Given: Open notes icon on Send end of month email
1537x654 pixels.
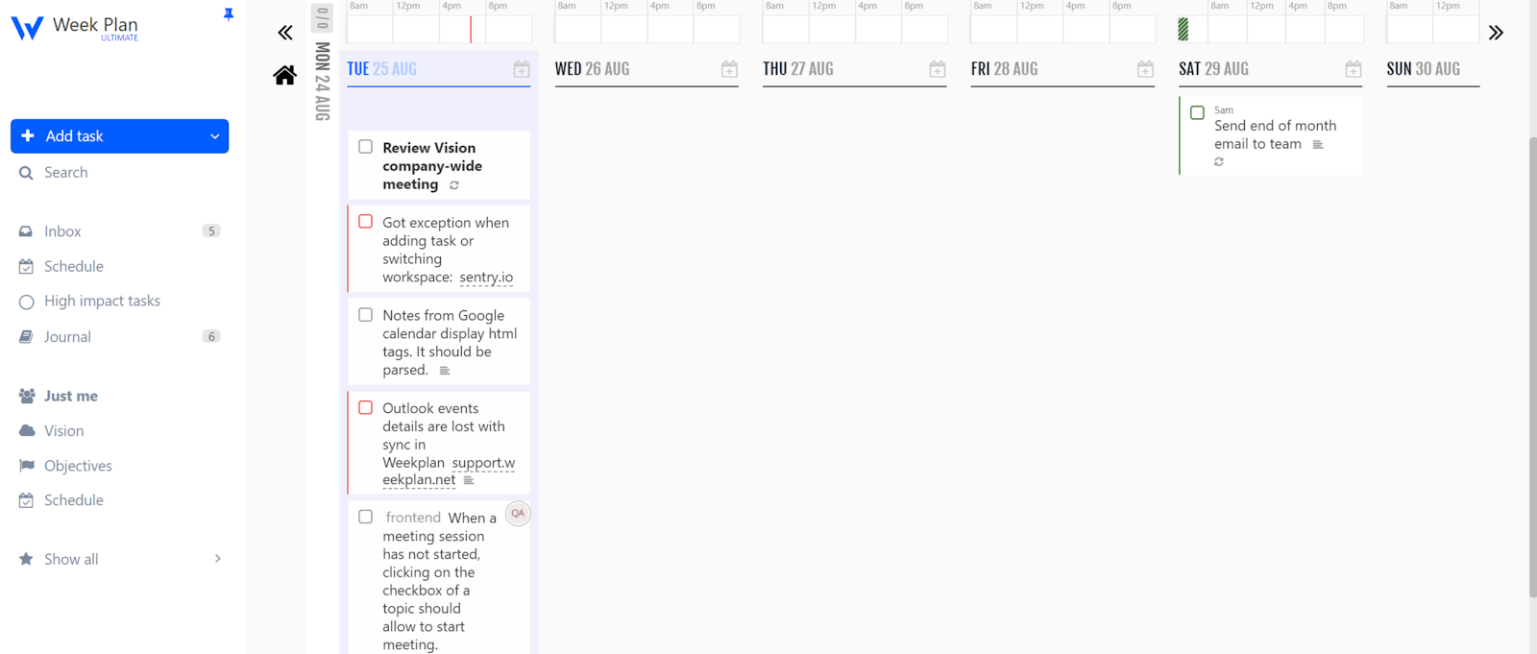Looking at the screenshot, I should click(1318, 145).
